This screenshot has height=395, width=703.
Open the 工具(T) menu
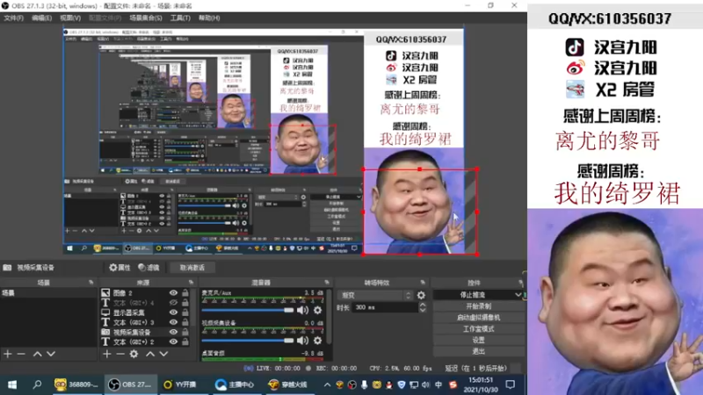coord(180,18)
